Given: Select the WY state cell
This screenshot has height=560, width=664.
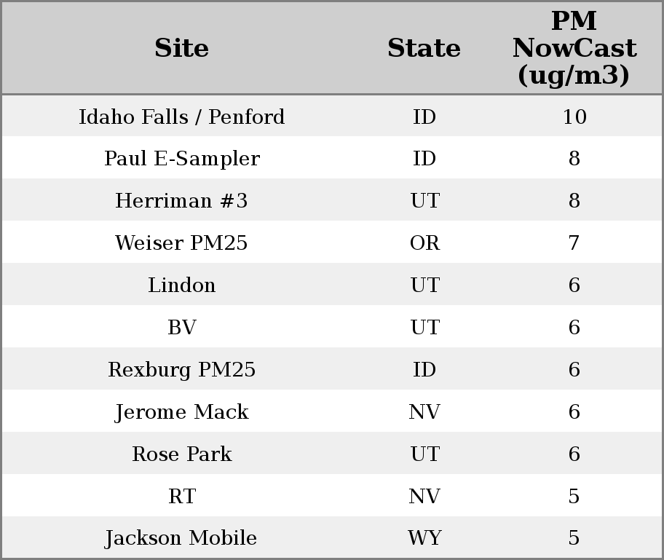Looking at the screenshot, I should click(424, 538).
